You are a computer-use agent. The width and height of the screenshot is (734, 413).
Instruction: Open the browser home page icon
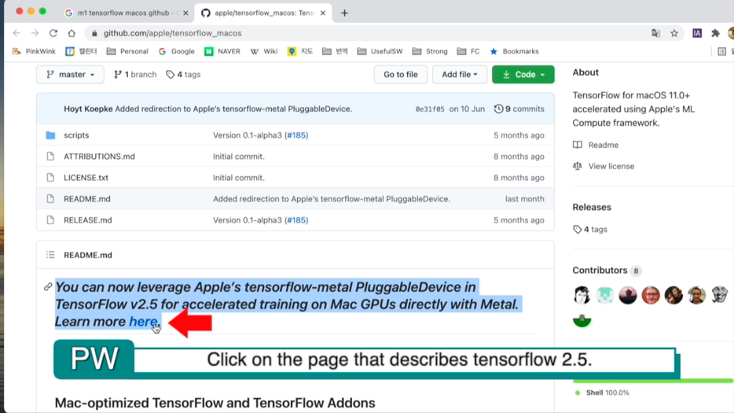(x=71, y=33)
